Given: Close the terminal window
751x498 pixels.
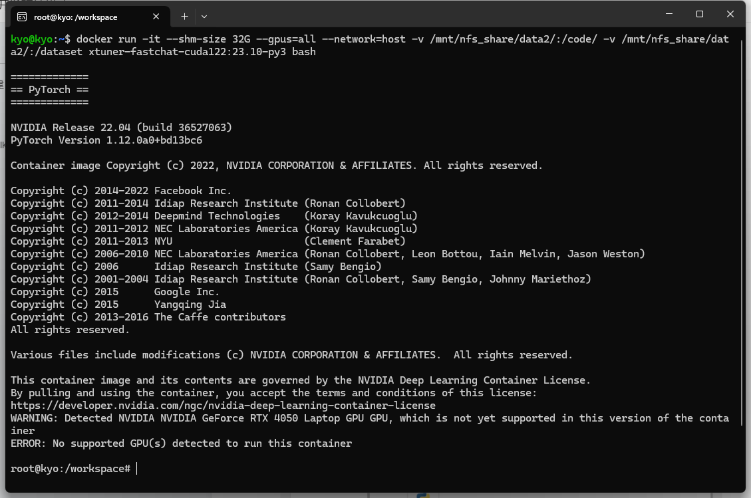Looking at the screenshot, I should 730,14.
